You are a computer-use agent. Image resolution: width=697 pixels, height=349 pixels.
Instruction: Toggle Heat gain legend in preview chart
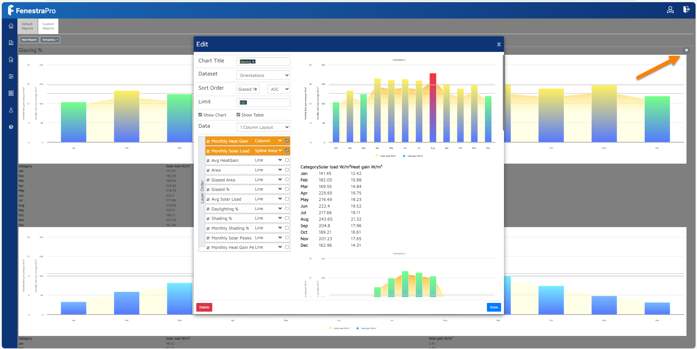coord(413,156)
